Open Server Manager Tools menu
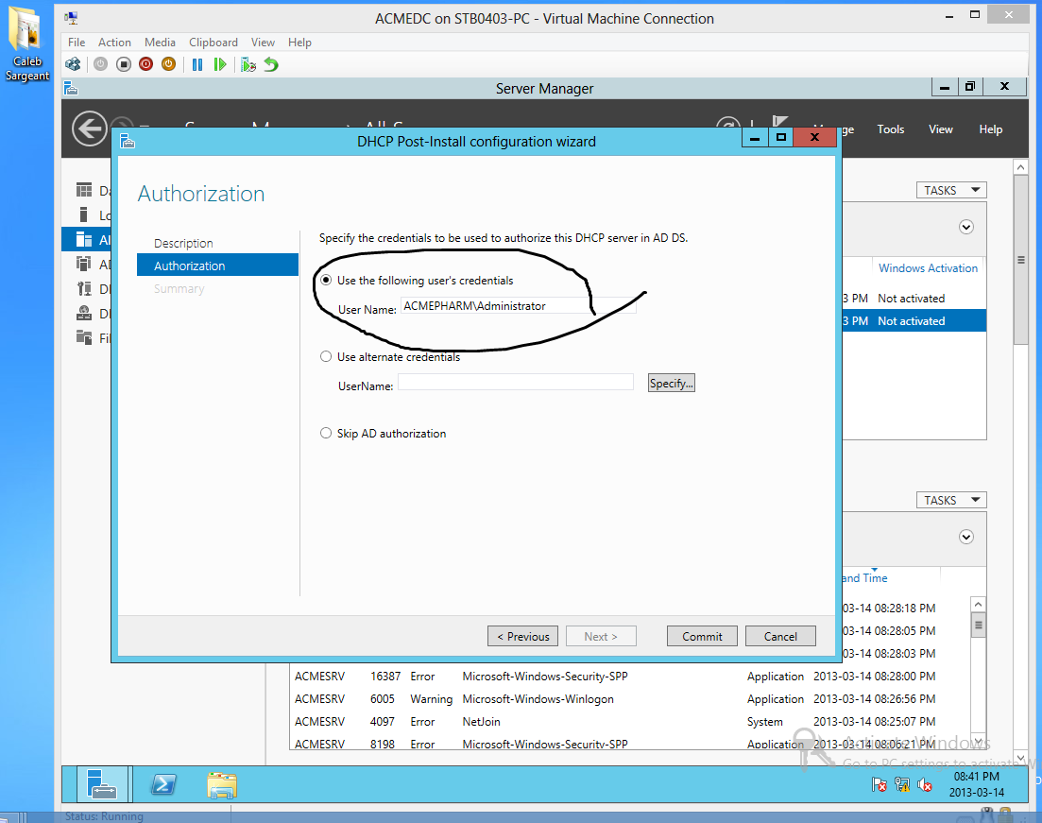1042x823 pixels. coord(891,129)
